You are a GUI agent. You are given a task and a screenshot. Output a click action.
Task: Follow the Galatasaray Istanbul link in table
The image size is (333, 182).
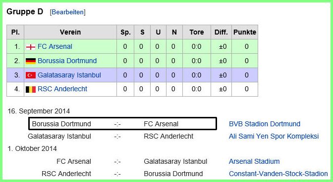[x=69, y=75]
